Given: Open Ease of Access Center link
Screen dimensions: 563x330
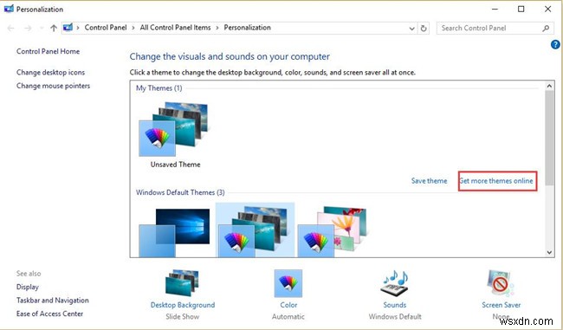Looking at the screenshot, I should tap(49, 314).
